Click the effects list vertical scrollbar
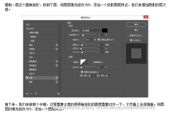This screenshot has height=113, width=171. point(60,57)
